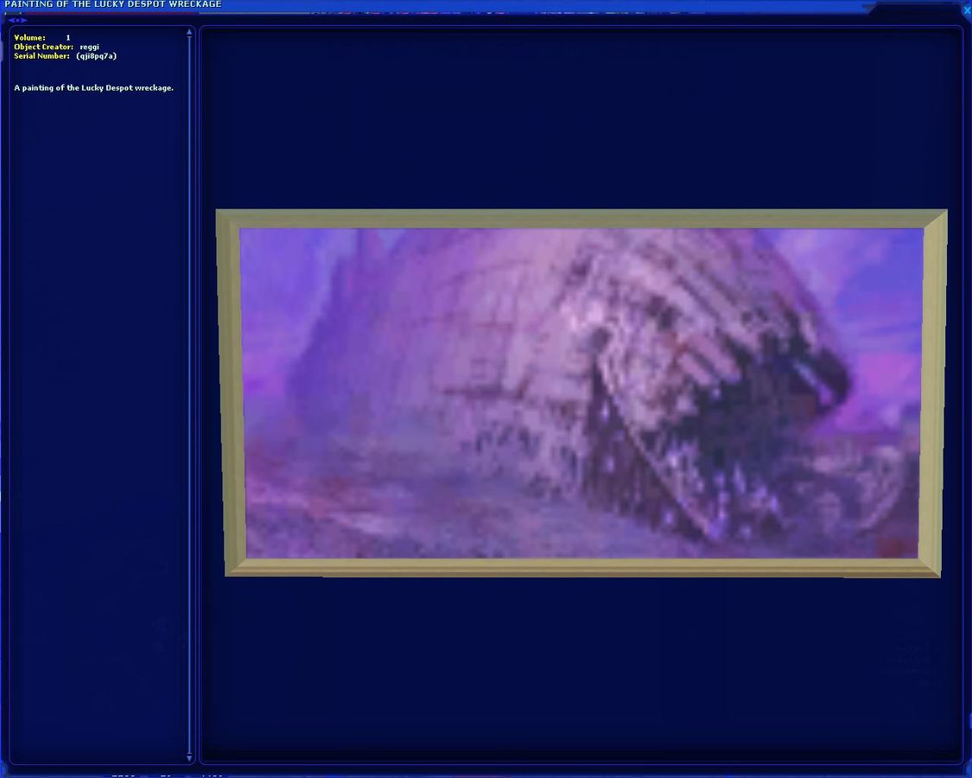Click the painting description text

(93, 88)
